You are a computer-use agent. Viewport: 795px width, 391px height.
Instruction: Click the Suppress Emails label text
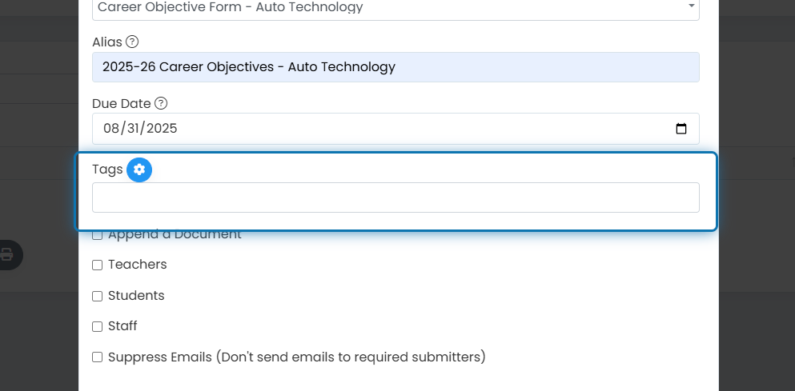tap(296, 357)
